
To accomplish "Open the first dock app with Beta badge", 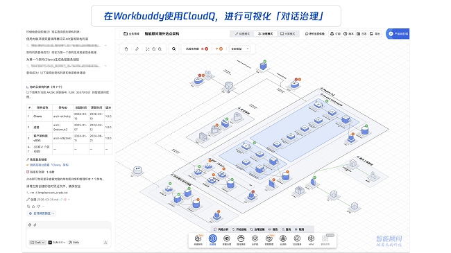I will click(198, 240).
